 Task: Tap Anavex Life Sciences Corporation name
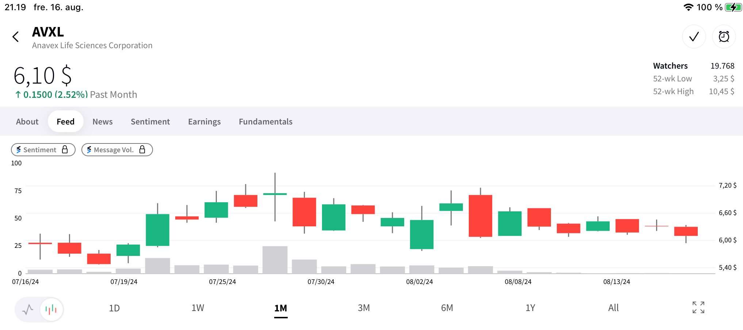click(92, 45)
